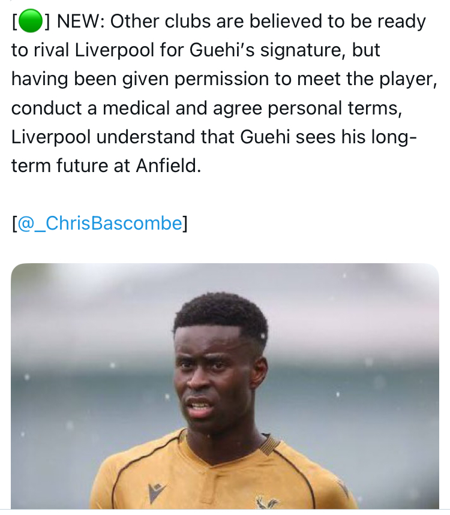Viewport: 450px width, 515px height.
Task: Click the opening bracket before the mention
Action: (14, 223)
